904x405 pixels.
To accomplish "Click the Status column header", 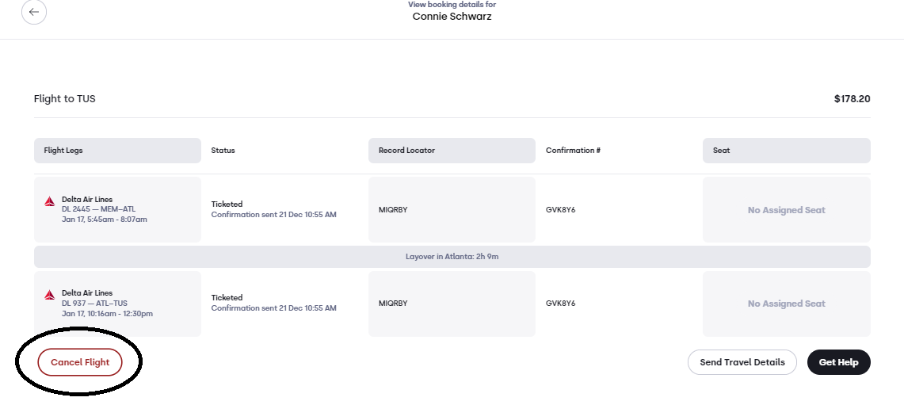I will pyautogui.click(x=223, y=151).
